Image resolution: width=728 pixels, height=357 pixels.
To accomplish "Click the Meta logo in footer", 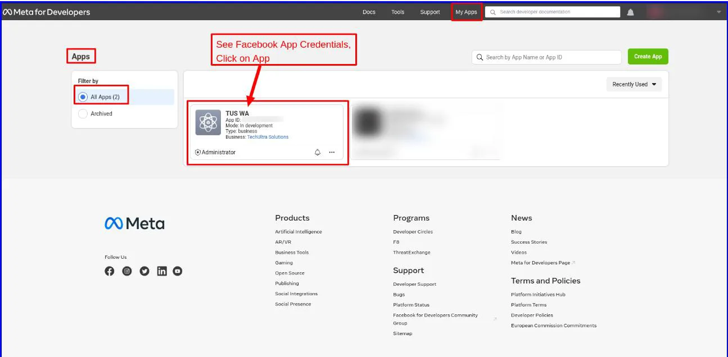I will tap(134, 223).
